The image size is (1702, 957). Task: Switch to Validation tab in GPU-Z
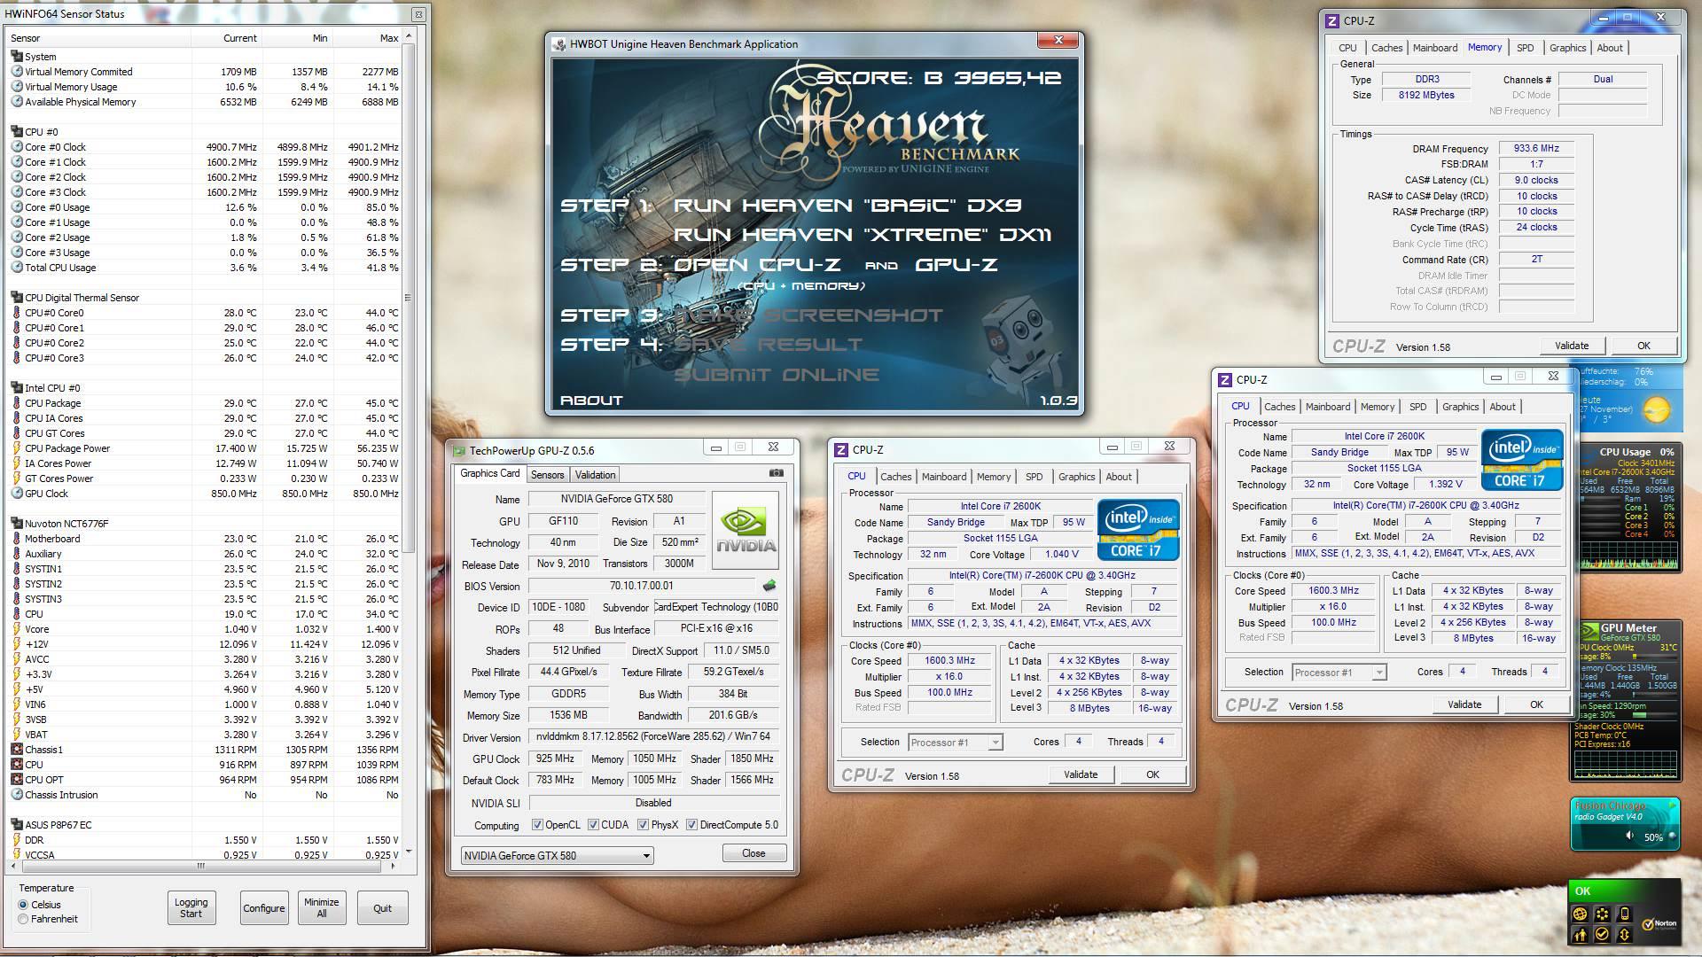(x=595, y=475)
